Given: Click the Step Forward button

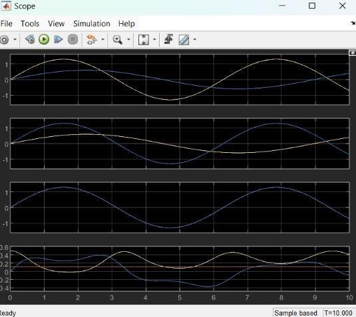Looking at the screenshot, I should tap(58, 39).
